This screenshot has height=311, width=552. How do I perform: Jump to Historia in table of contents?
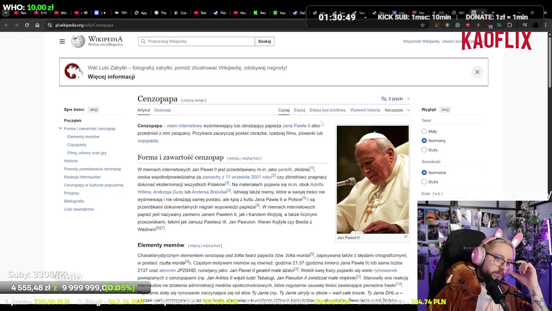(x=71, y=161)
